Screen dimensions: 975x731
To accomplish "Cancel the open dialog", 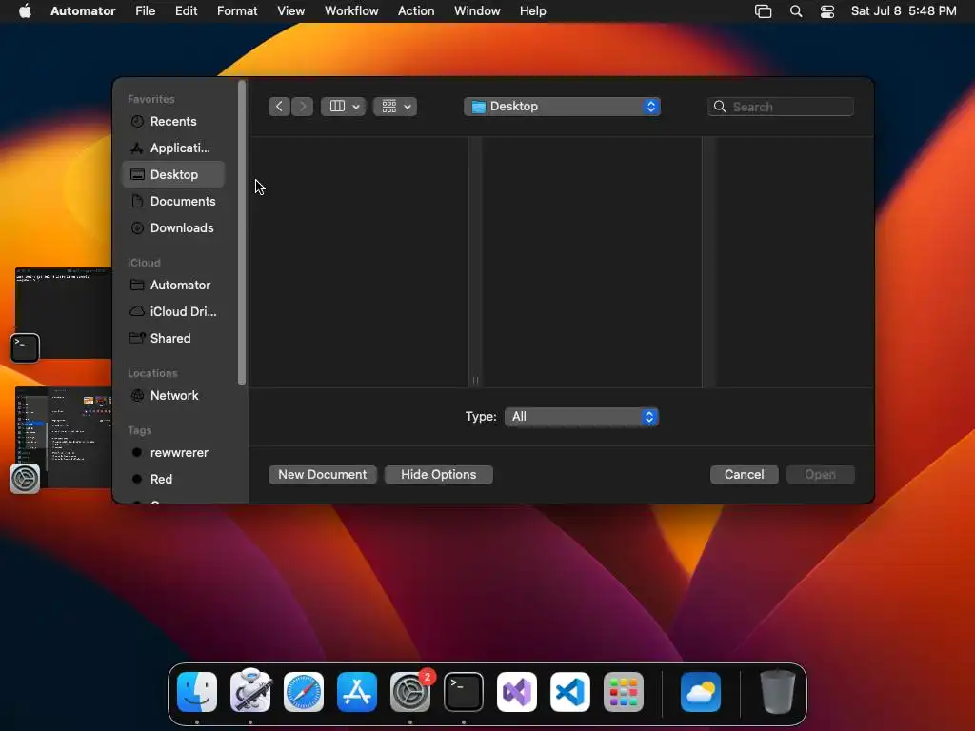I will click(745, 475).
